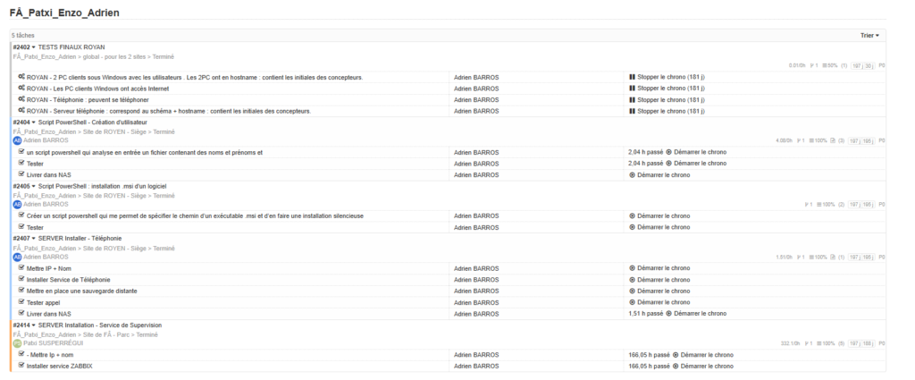The image size is (915, 380).
Task: Click Adrien BARROS avatar under task #2405
Action: coord(18,205)
